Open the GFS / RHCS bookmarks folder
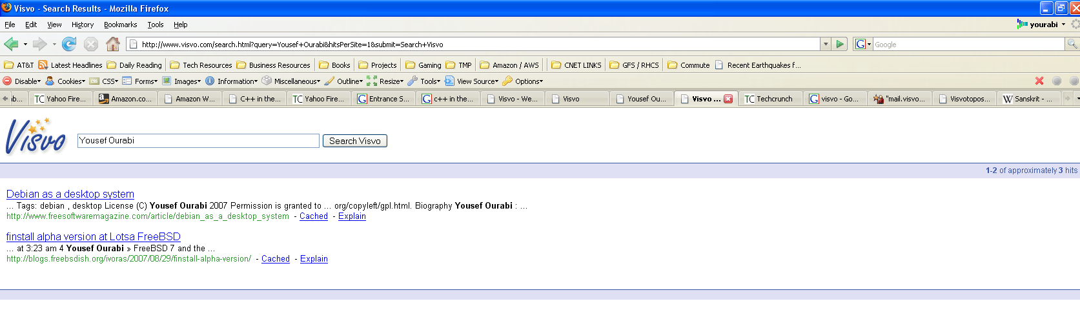The height and width of the screenshot is (310, 1080). click(635, 65)
